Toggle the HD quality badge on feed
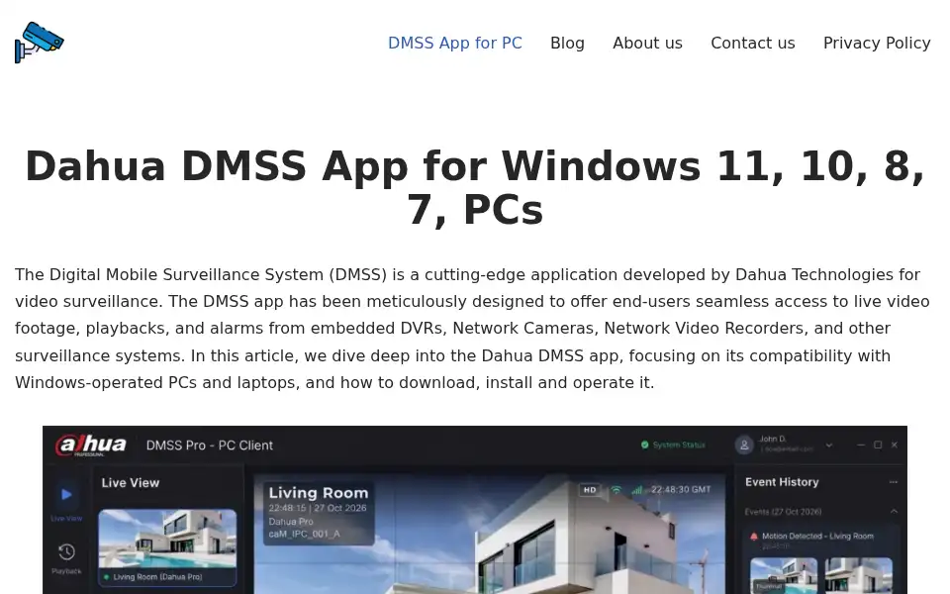 tap(590, 490)
